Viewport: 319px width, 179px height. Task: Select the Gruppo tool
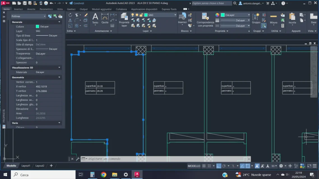256,18
